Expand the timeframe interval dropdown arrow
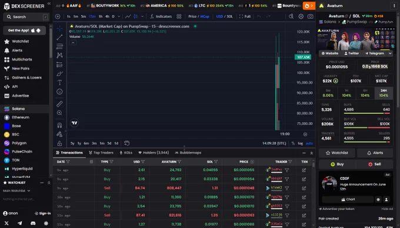Image resolution: width=400 pixels, height=228 pixels. click(x=119, y=16)
